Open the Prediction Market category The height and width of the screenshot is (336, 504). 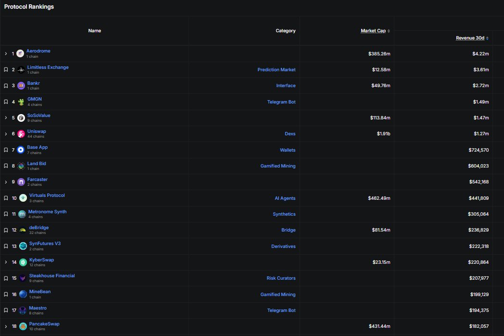277,69
